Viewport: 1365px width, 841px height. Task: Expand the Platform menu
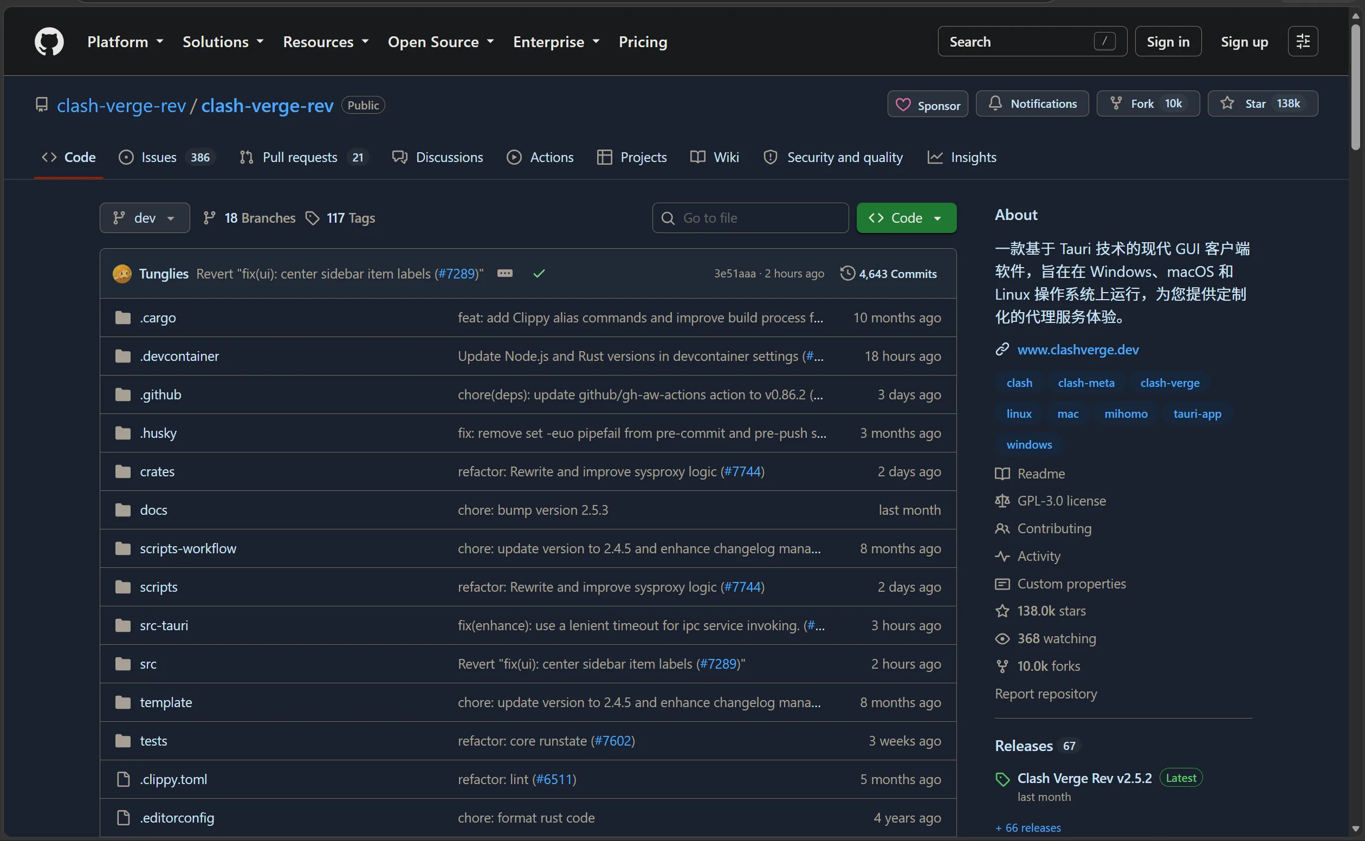[x=125, y=42]
